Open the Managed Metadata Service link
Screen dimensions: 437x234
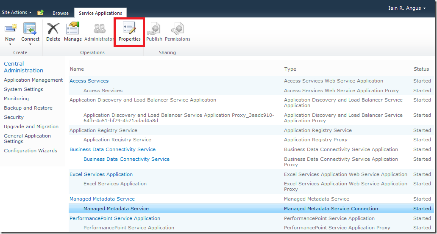coord(102,199)
